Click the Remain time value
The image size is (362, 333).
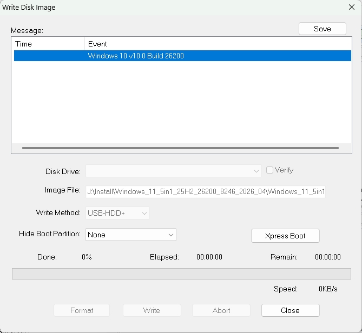pyautogui.click(x=328, y=257)
